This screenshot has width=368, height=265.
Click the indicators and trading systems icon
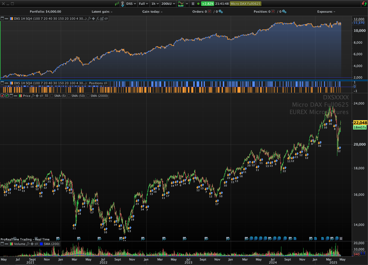coord(181,4)
